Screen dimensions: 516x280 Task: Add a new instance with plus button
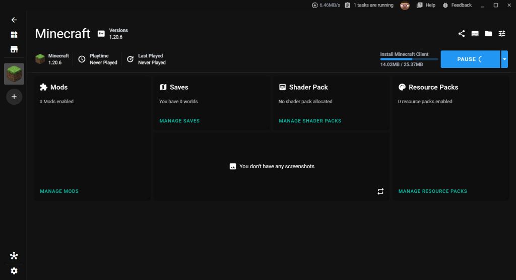pos(14,97)
